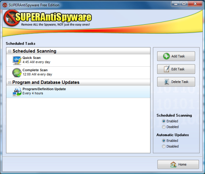This screenshot has height=174, width=205.
Task: Select the Program/Definition Update task title
Action: click(44, 89)
